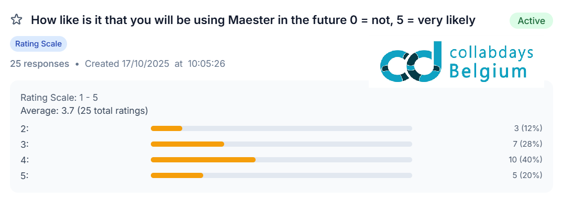Click the orange bar for rating 5
The height and width of the screenshot is (201, 562).
177,175
